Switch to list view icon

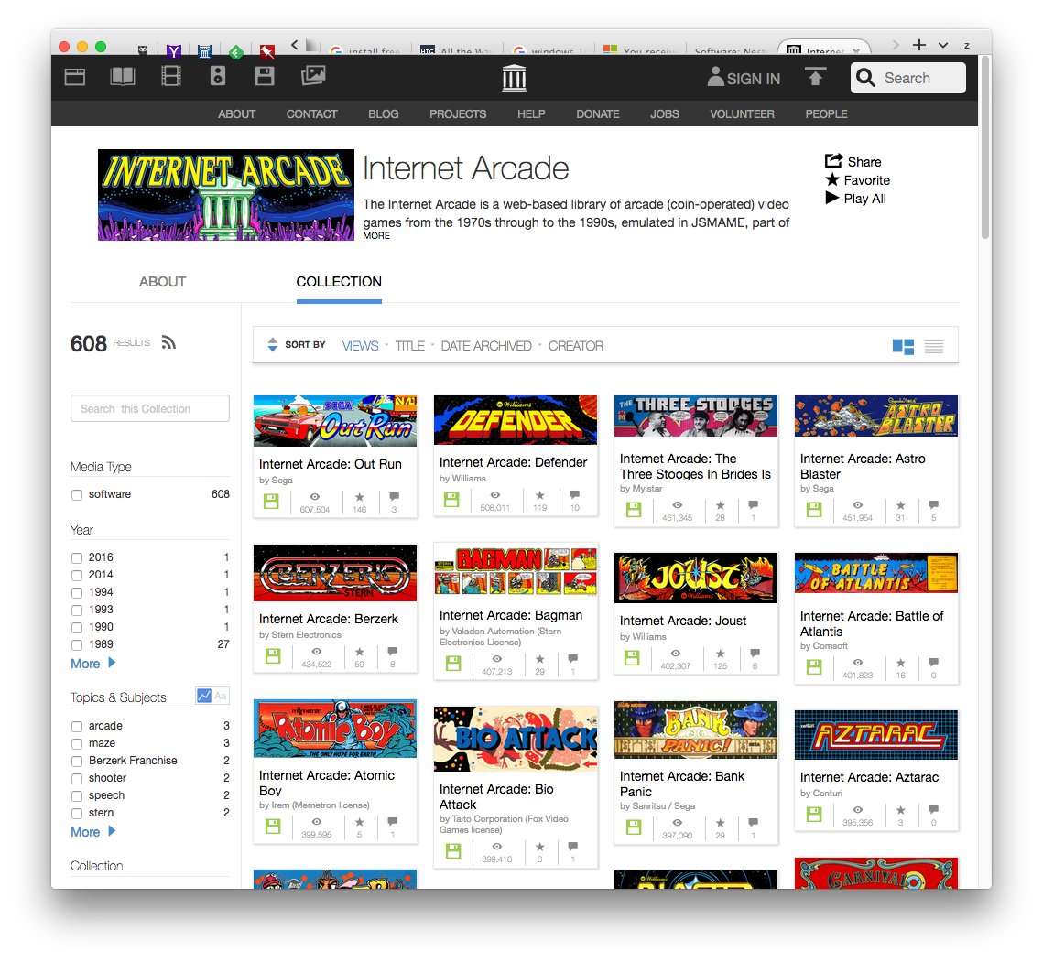(x=934, y=346)
